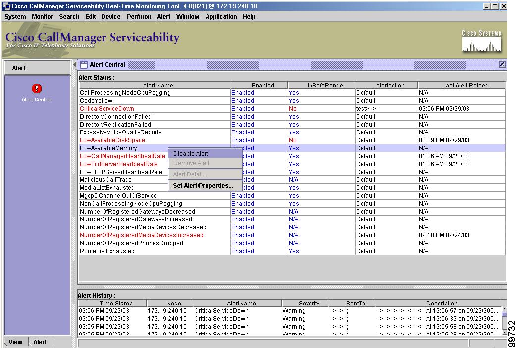The height and width of the screenshot is (348, 518).
Task: Switch to the View tab
Action: pyautogui.click(x=15, y=342)
